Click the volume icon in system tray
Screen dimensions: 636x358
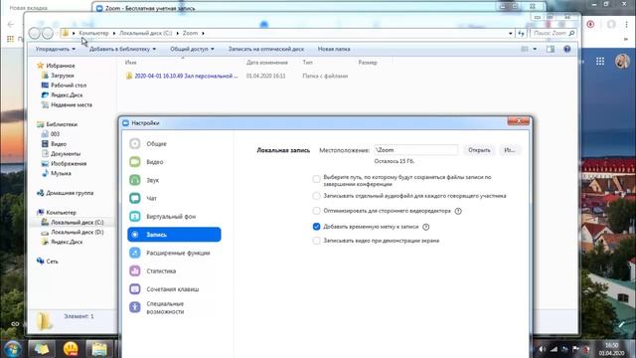pyautogui.click(x=543, y=349)
